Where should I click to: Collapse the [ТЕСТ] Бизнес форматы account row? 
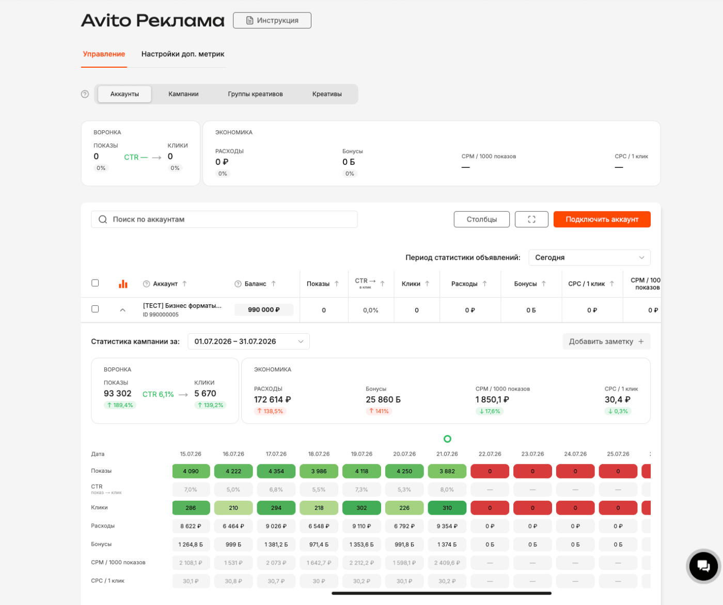(122, 310)
